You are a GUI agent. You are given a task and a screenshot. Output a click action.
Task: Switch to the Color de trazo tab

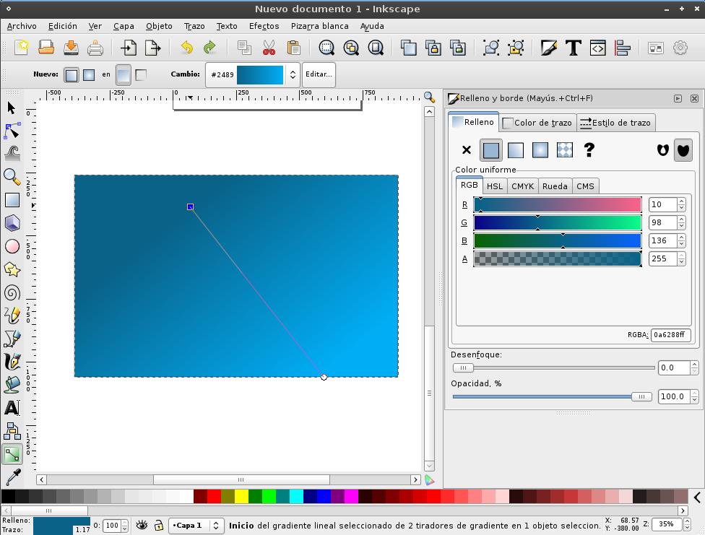pyautogui.click(x=537, y=123)
